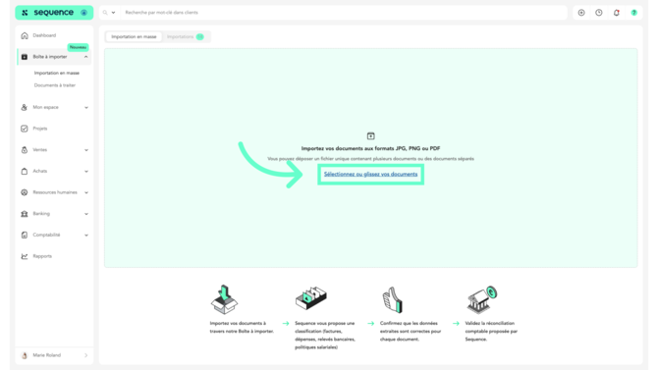Click the Importations count badge
The width and height of the screenshot is (658, 370).
click(200, 37)
